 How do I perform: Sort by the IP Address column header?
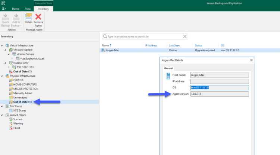click(151, 45)
